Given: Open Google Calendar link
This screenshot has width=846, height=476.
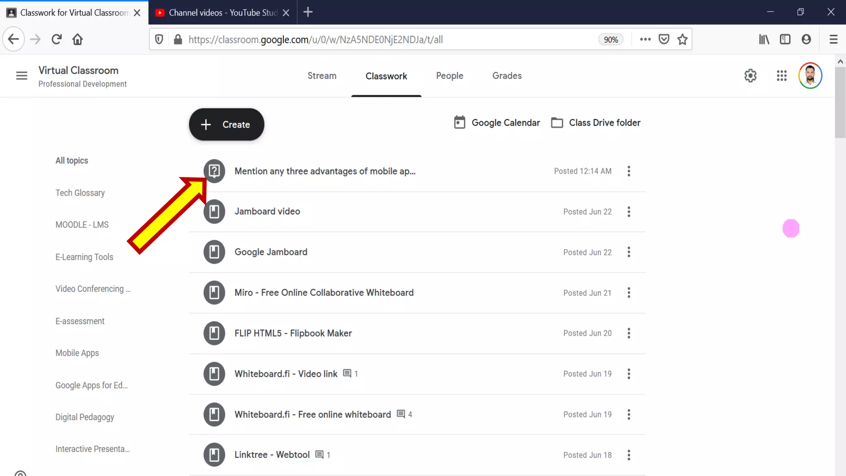Looking at the screenshot, I should pos(497,123).
